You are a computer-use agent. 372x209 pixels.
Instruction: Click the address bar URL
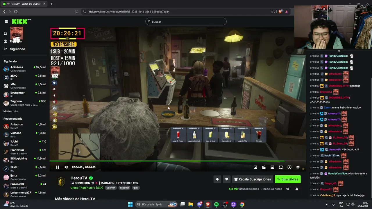click(129, 12)
